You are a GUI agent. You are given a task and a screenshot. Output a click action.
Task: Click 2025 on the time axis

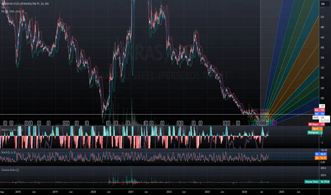(x=282, y=192)
